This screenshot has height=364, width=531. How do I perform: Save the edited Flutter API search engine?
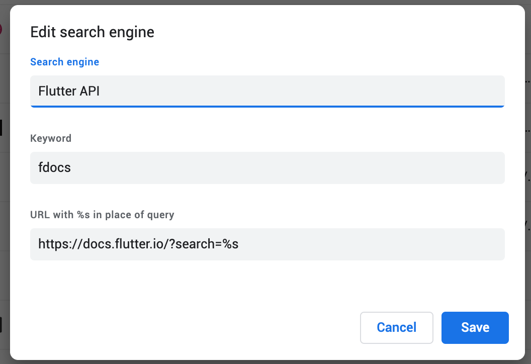tap(475, 328)
